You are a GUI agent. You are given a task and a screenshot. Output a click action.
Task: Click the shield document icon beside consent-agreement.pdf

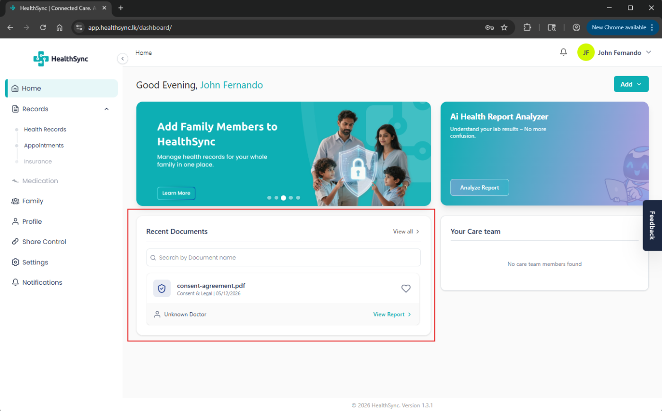click(162, 289)
